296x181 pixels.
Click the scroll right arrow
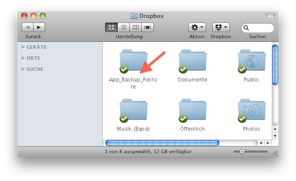(268, 143)
